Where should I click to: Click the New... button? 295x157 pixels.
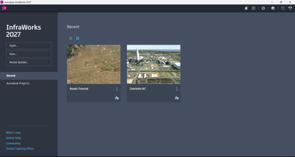29,54
